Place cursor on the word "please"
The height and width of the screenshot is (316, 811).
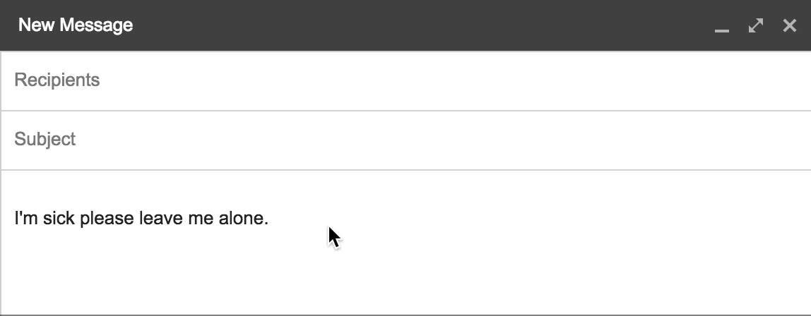tap(107, 219)
